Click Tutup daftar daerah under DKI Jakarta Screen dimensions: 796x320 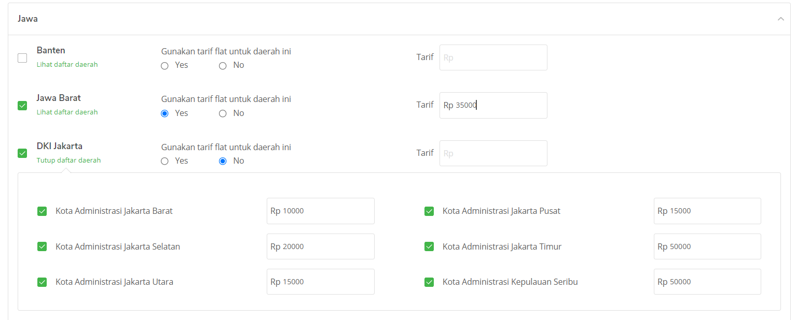tap(68, 161)
